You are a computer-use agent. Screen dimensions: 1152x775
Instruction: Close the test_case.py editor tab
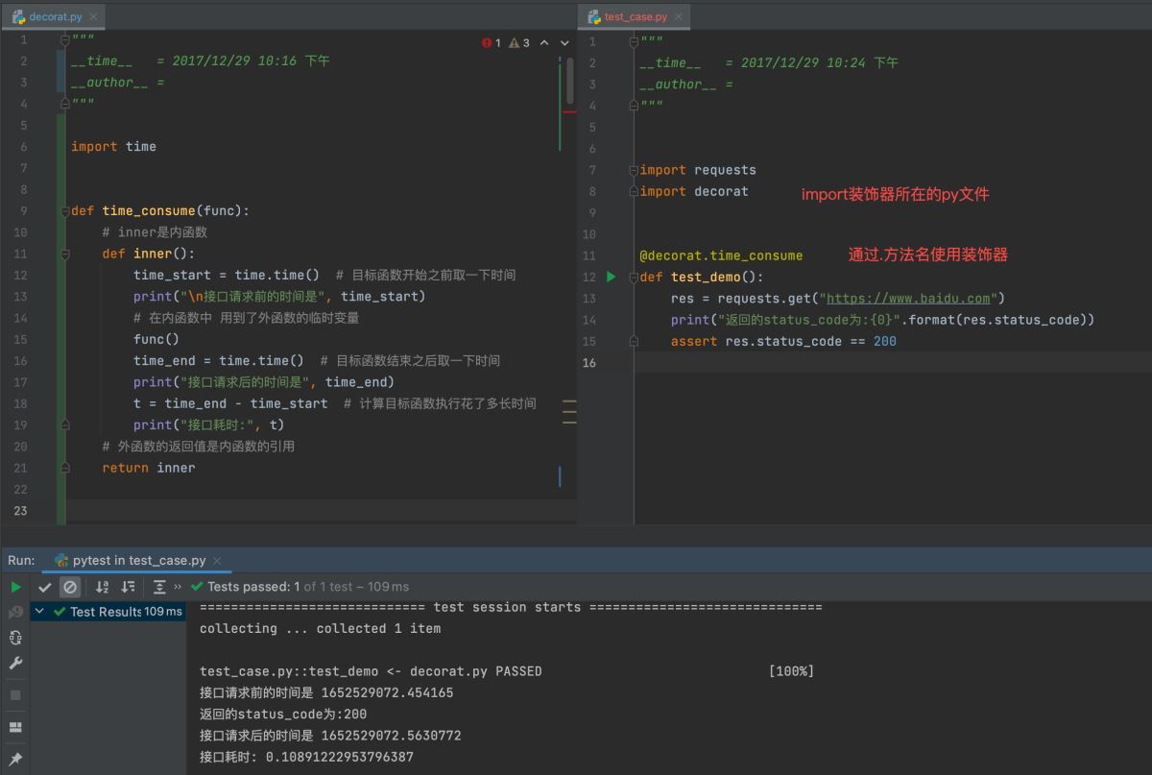point(679,17)
